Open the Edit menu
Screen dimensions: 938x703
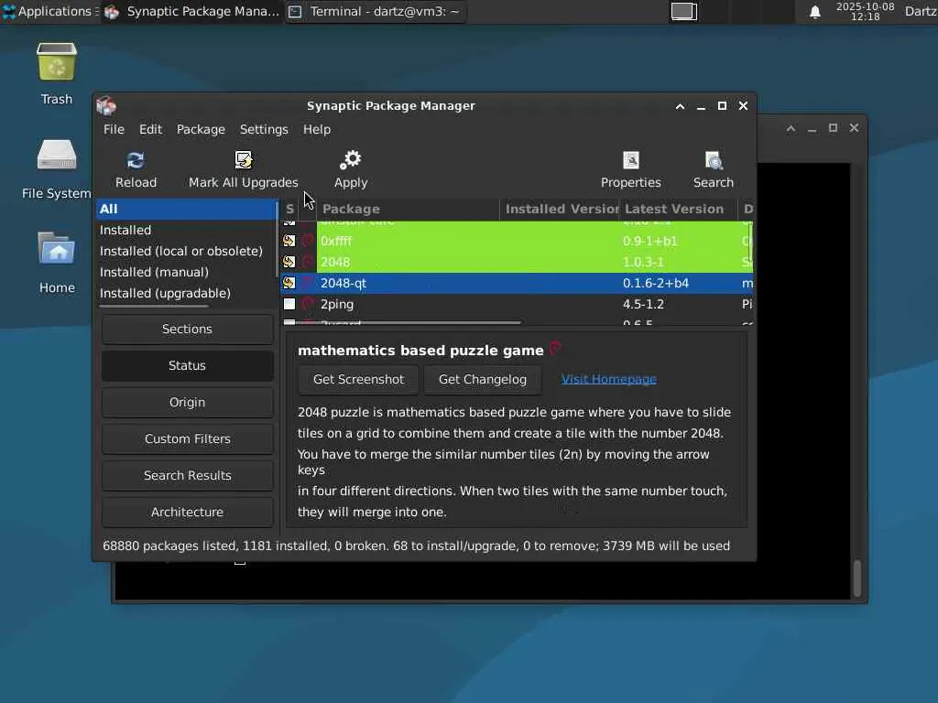(150, 129)
